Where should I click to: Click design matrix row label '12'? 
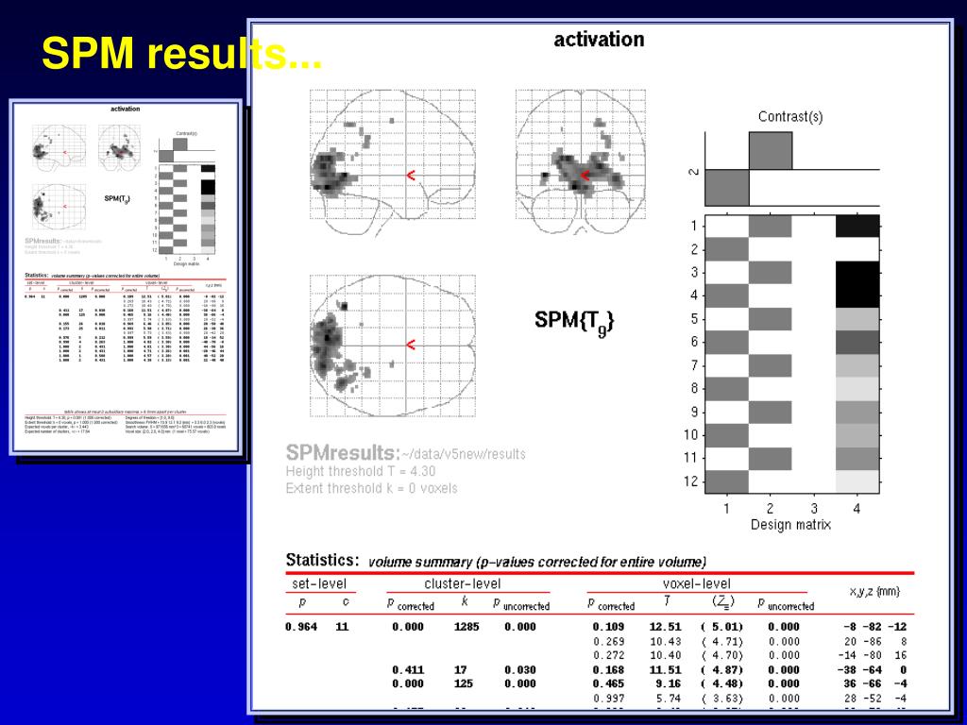click(x=690, y=481)
